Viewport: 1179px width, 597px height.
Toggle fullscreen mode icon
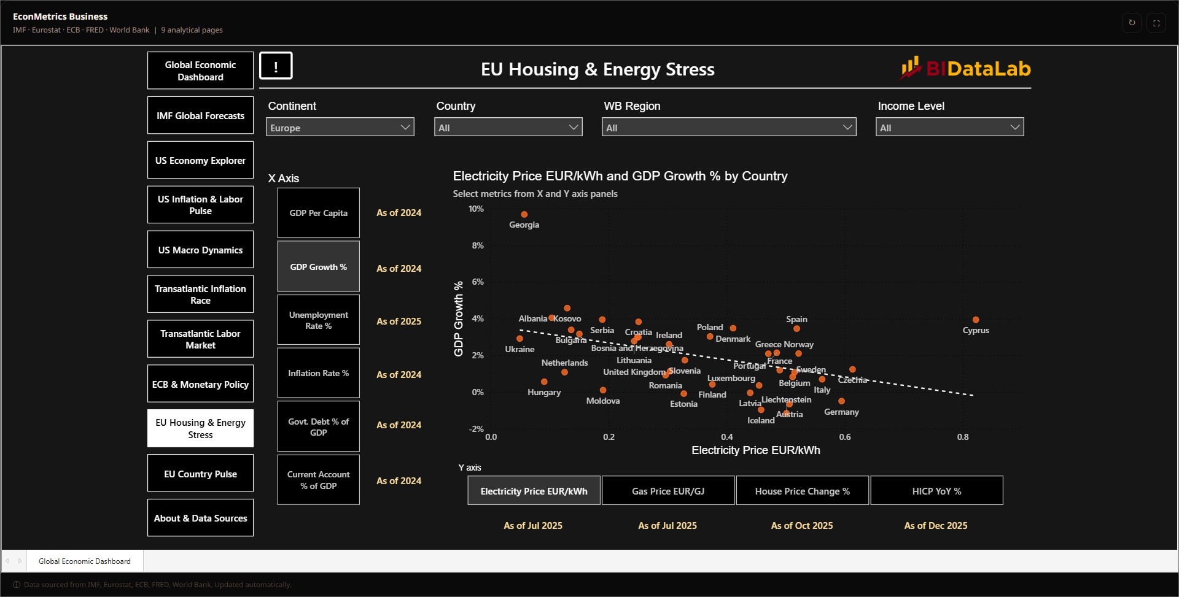point(1156,23)
